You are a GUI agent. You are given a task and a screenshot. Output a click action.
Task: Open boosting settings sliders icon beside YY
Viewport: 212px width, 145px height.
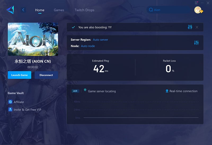(x=190, y=27)
